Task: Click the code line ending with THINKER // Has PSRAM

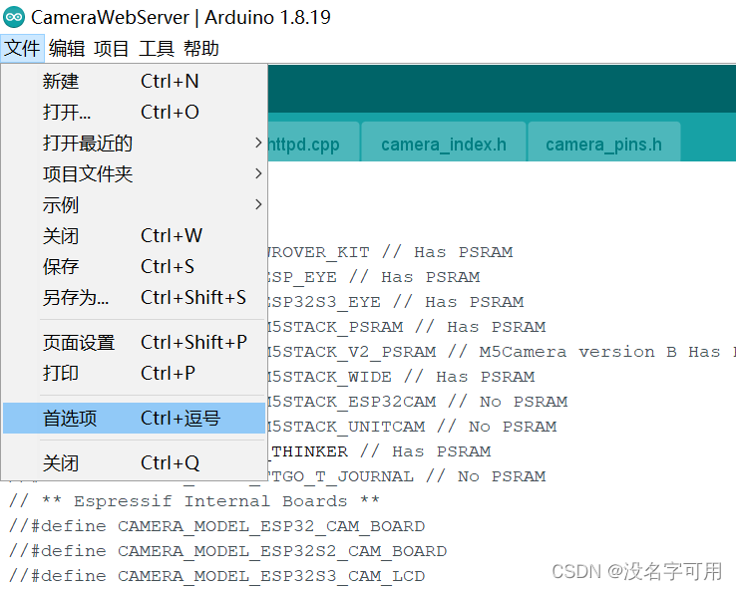Action: tap(380, 451)
